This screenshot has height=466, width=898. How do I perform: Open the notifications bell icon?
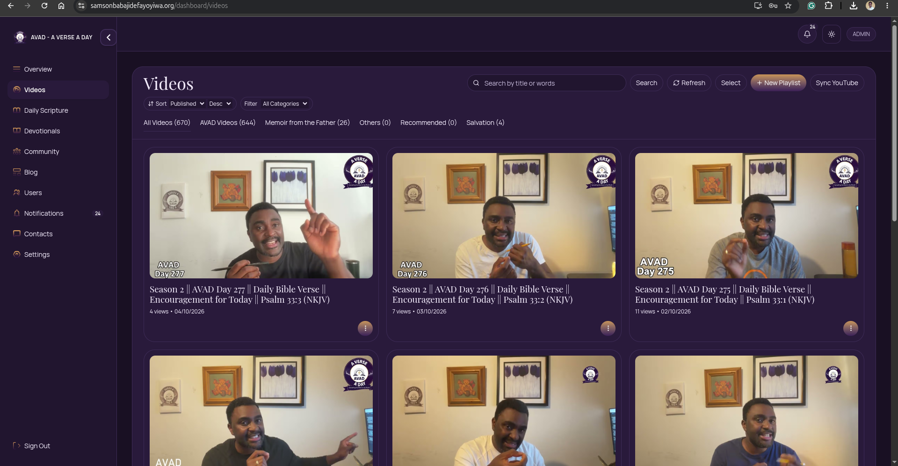tap(807, 34)
